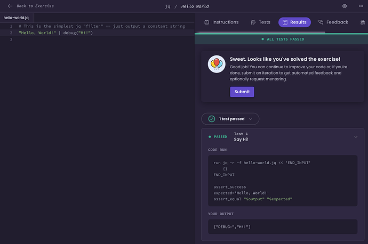
Task: Click the YOUR OUTPUT heading
Action: coord(221,214)
